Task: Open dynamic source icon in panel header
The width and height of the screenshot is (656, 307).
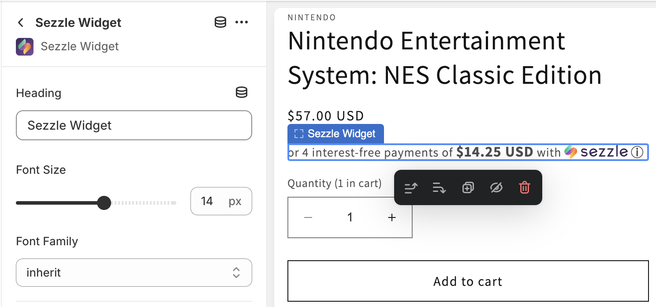Action: pyautogui.click(x=220, y=22)
